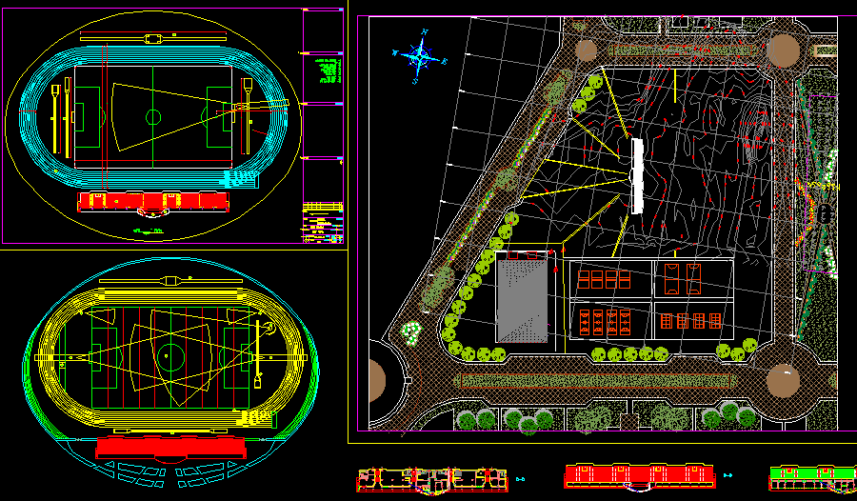Select green median strip on top road
Viewport: 857px width, 501px height.
685,50
